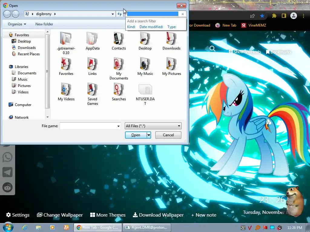The height and width of the screenshot is (232, 310).
Task: Click the Reddit sidebar icon
Action: [8, 187]
